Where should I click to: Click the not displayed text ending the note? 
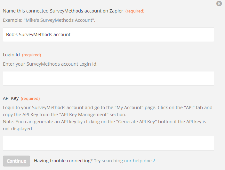[x=18, y=129]
